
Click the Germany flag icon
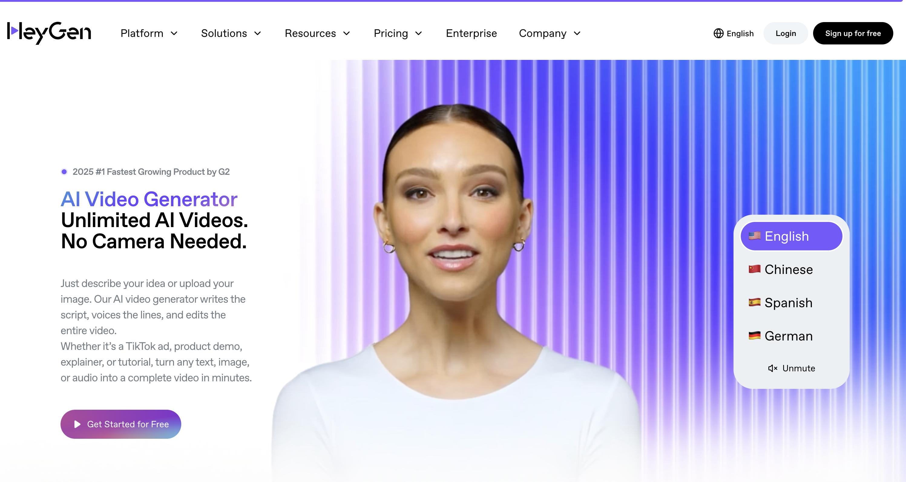pos(754,336)
